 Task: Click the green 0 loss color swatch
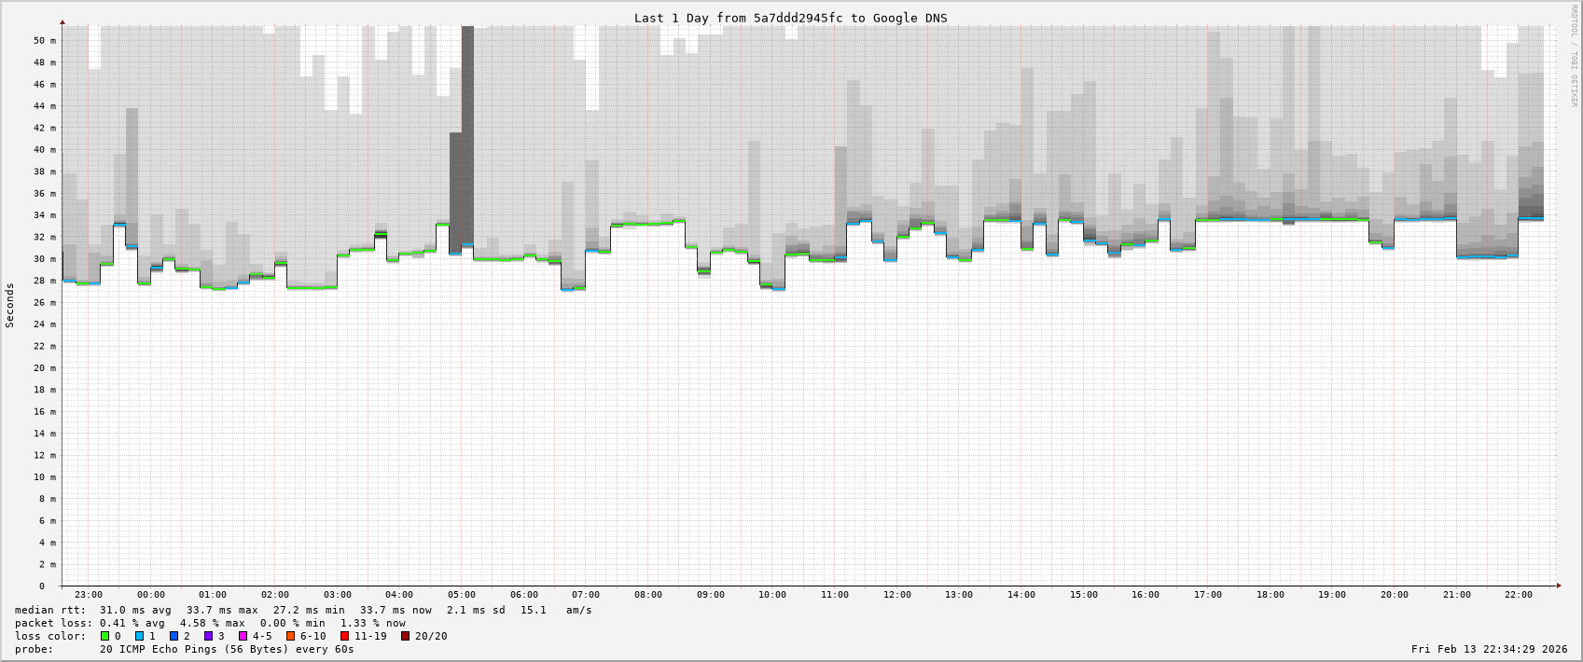pyautogui.click(x=105, y=636)
